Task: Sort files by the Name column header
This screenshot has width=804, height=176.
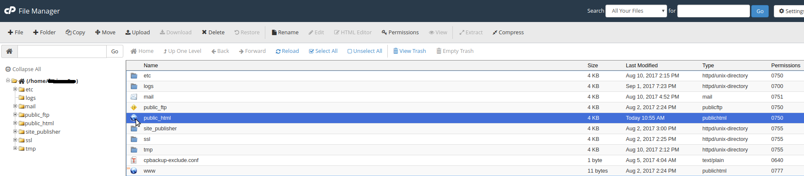Action: [x=151, y=66]
